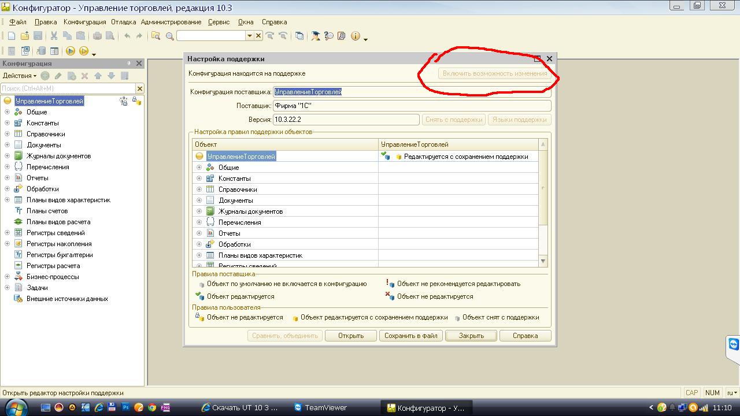Click Сохранить в файл button

[411, 336]
